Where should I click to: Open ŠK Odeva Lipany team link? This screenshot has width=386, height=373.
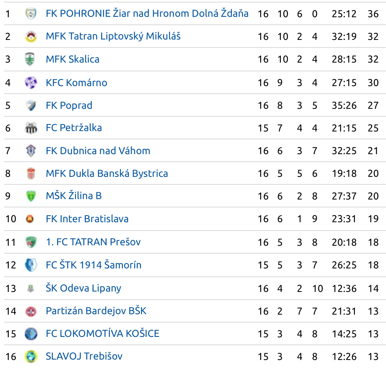83,288
